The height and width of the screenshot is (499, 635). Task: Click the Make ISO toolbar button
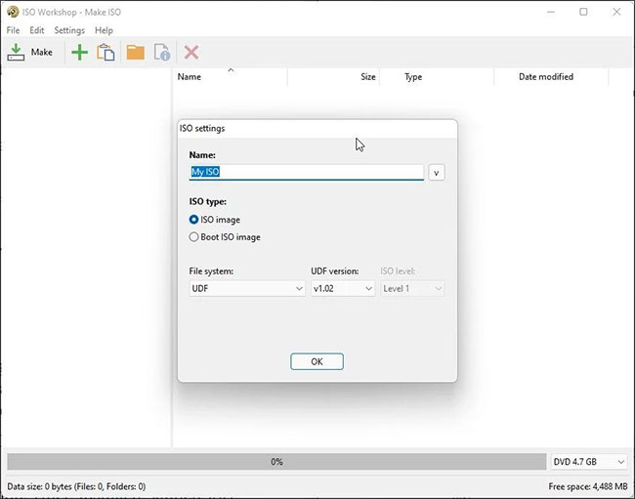point(30,52)
